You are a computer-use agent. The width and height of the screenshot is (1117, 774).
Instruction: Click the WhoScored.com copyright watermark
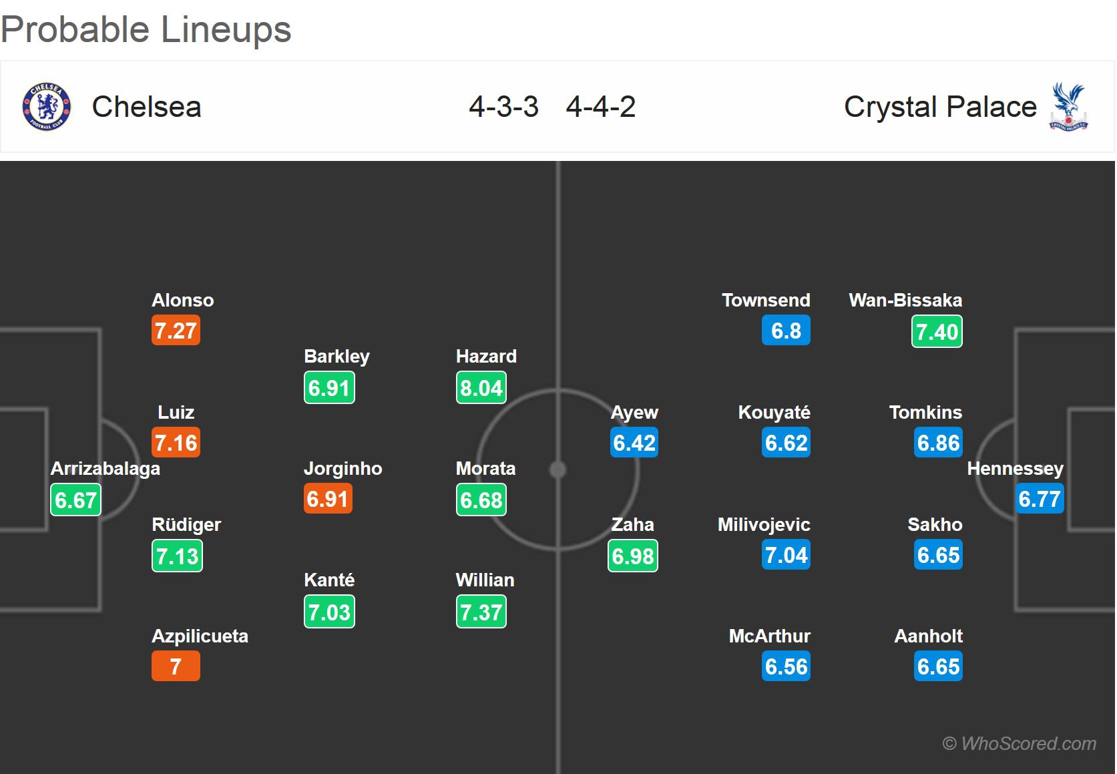tap(1019, 743)
